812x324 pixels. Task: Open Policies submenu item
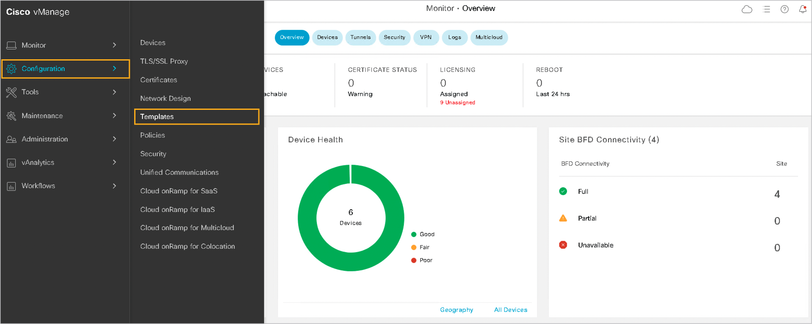click(152, 135)
